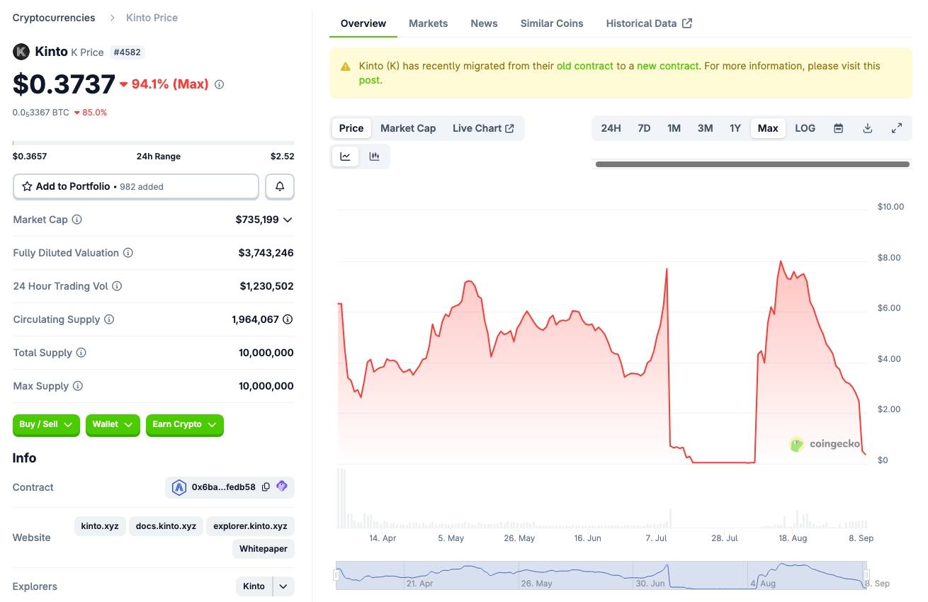Open explorer.kinto.xyz link
The width and height of the screenshot is (928, 602).
[x=250, y=526]
